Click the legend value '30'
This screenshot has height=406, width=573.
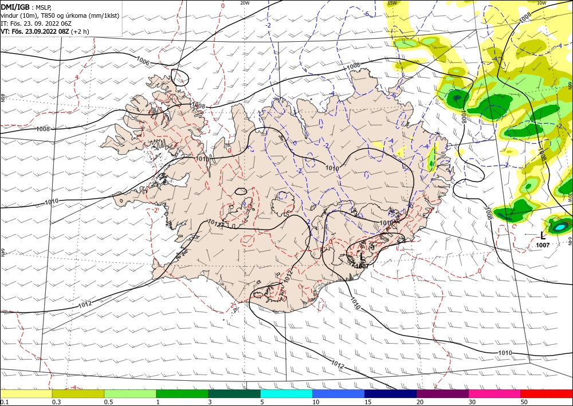[x=472, y=402]
